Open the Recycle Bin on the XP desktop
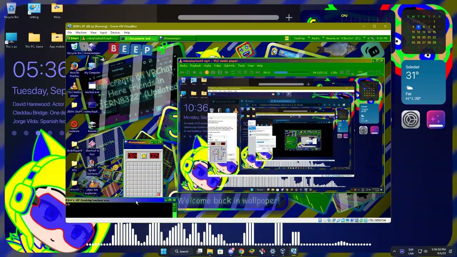Viewport: 457px width, 257px height. 74,49
